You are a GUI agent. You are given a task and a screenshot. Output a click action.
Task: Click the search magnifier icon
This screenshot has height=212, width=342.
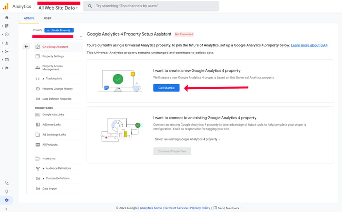[x=90, y=6]
